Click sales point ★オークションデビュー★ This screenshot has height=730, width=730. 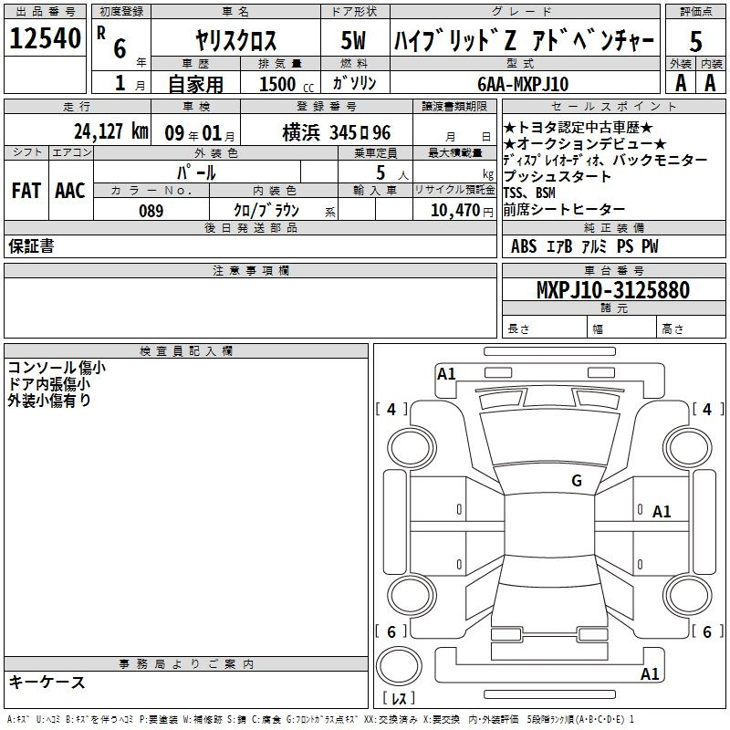[585, 143]
